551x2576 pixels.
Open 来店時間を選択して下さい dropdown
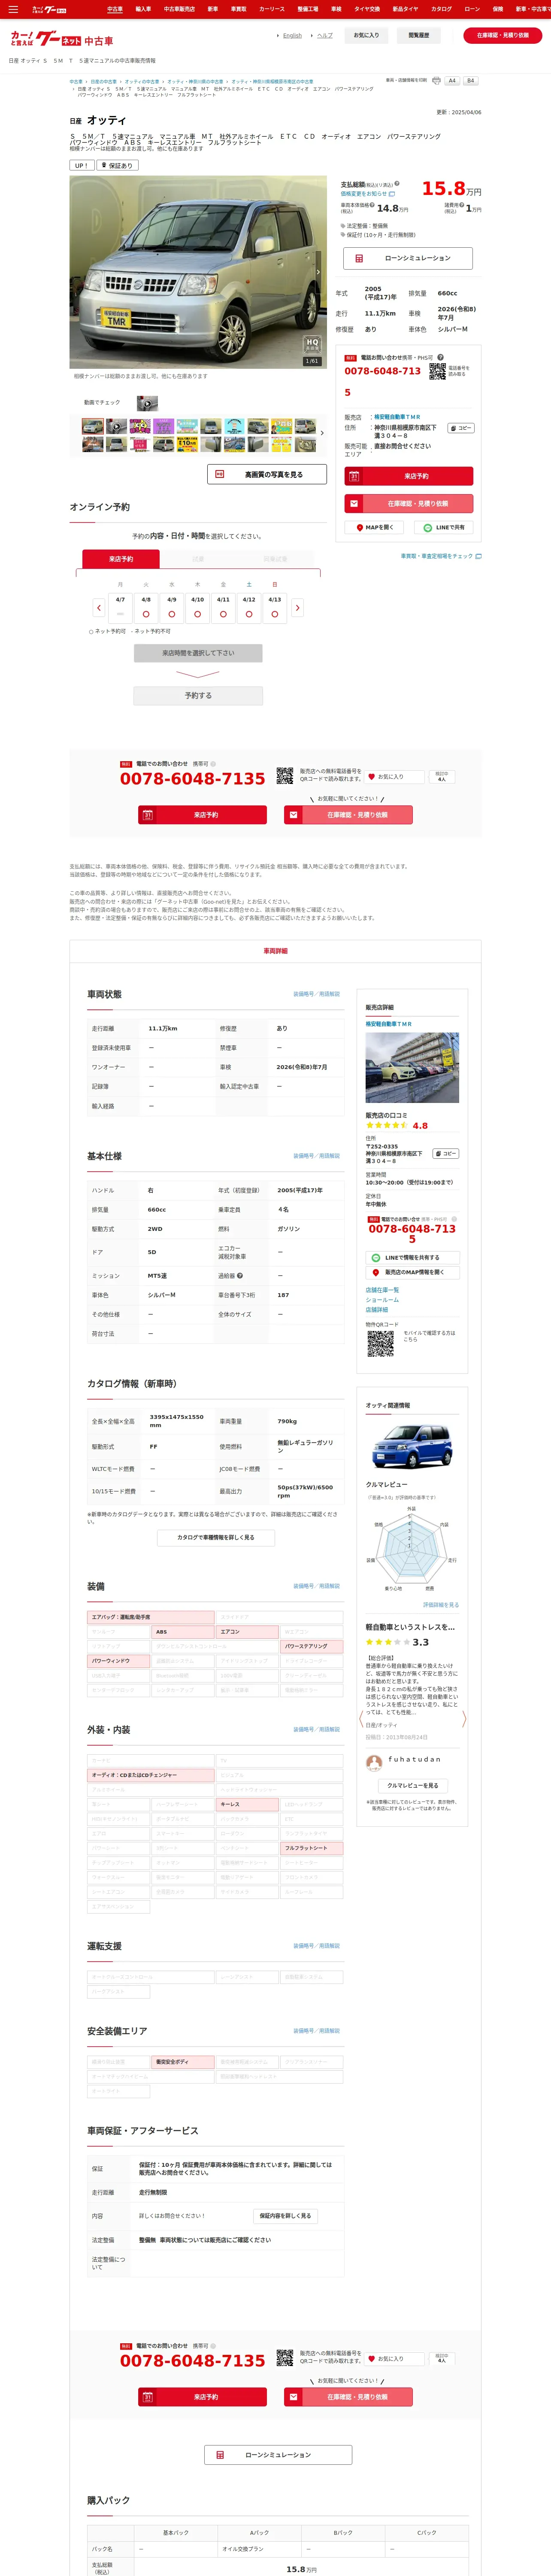tap(198, 653)
